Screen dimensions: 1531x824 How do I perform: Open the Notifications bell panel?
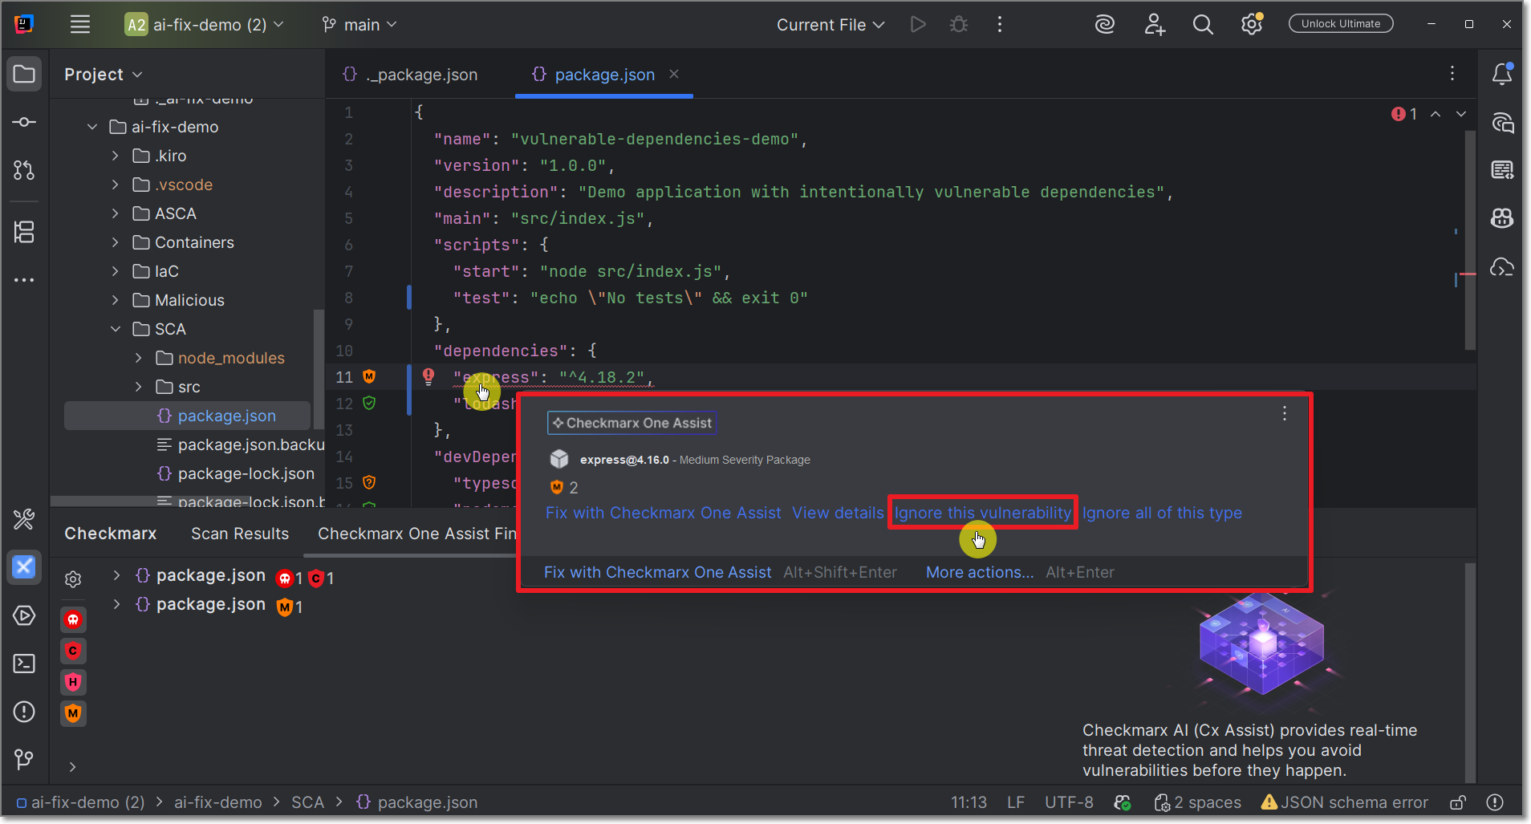point(1503,73)
